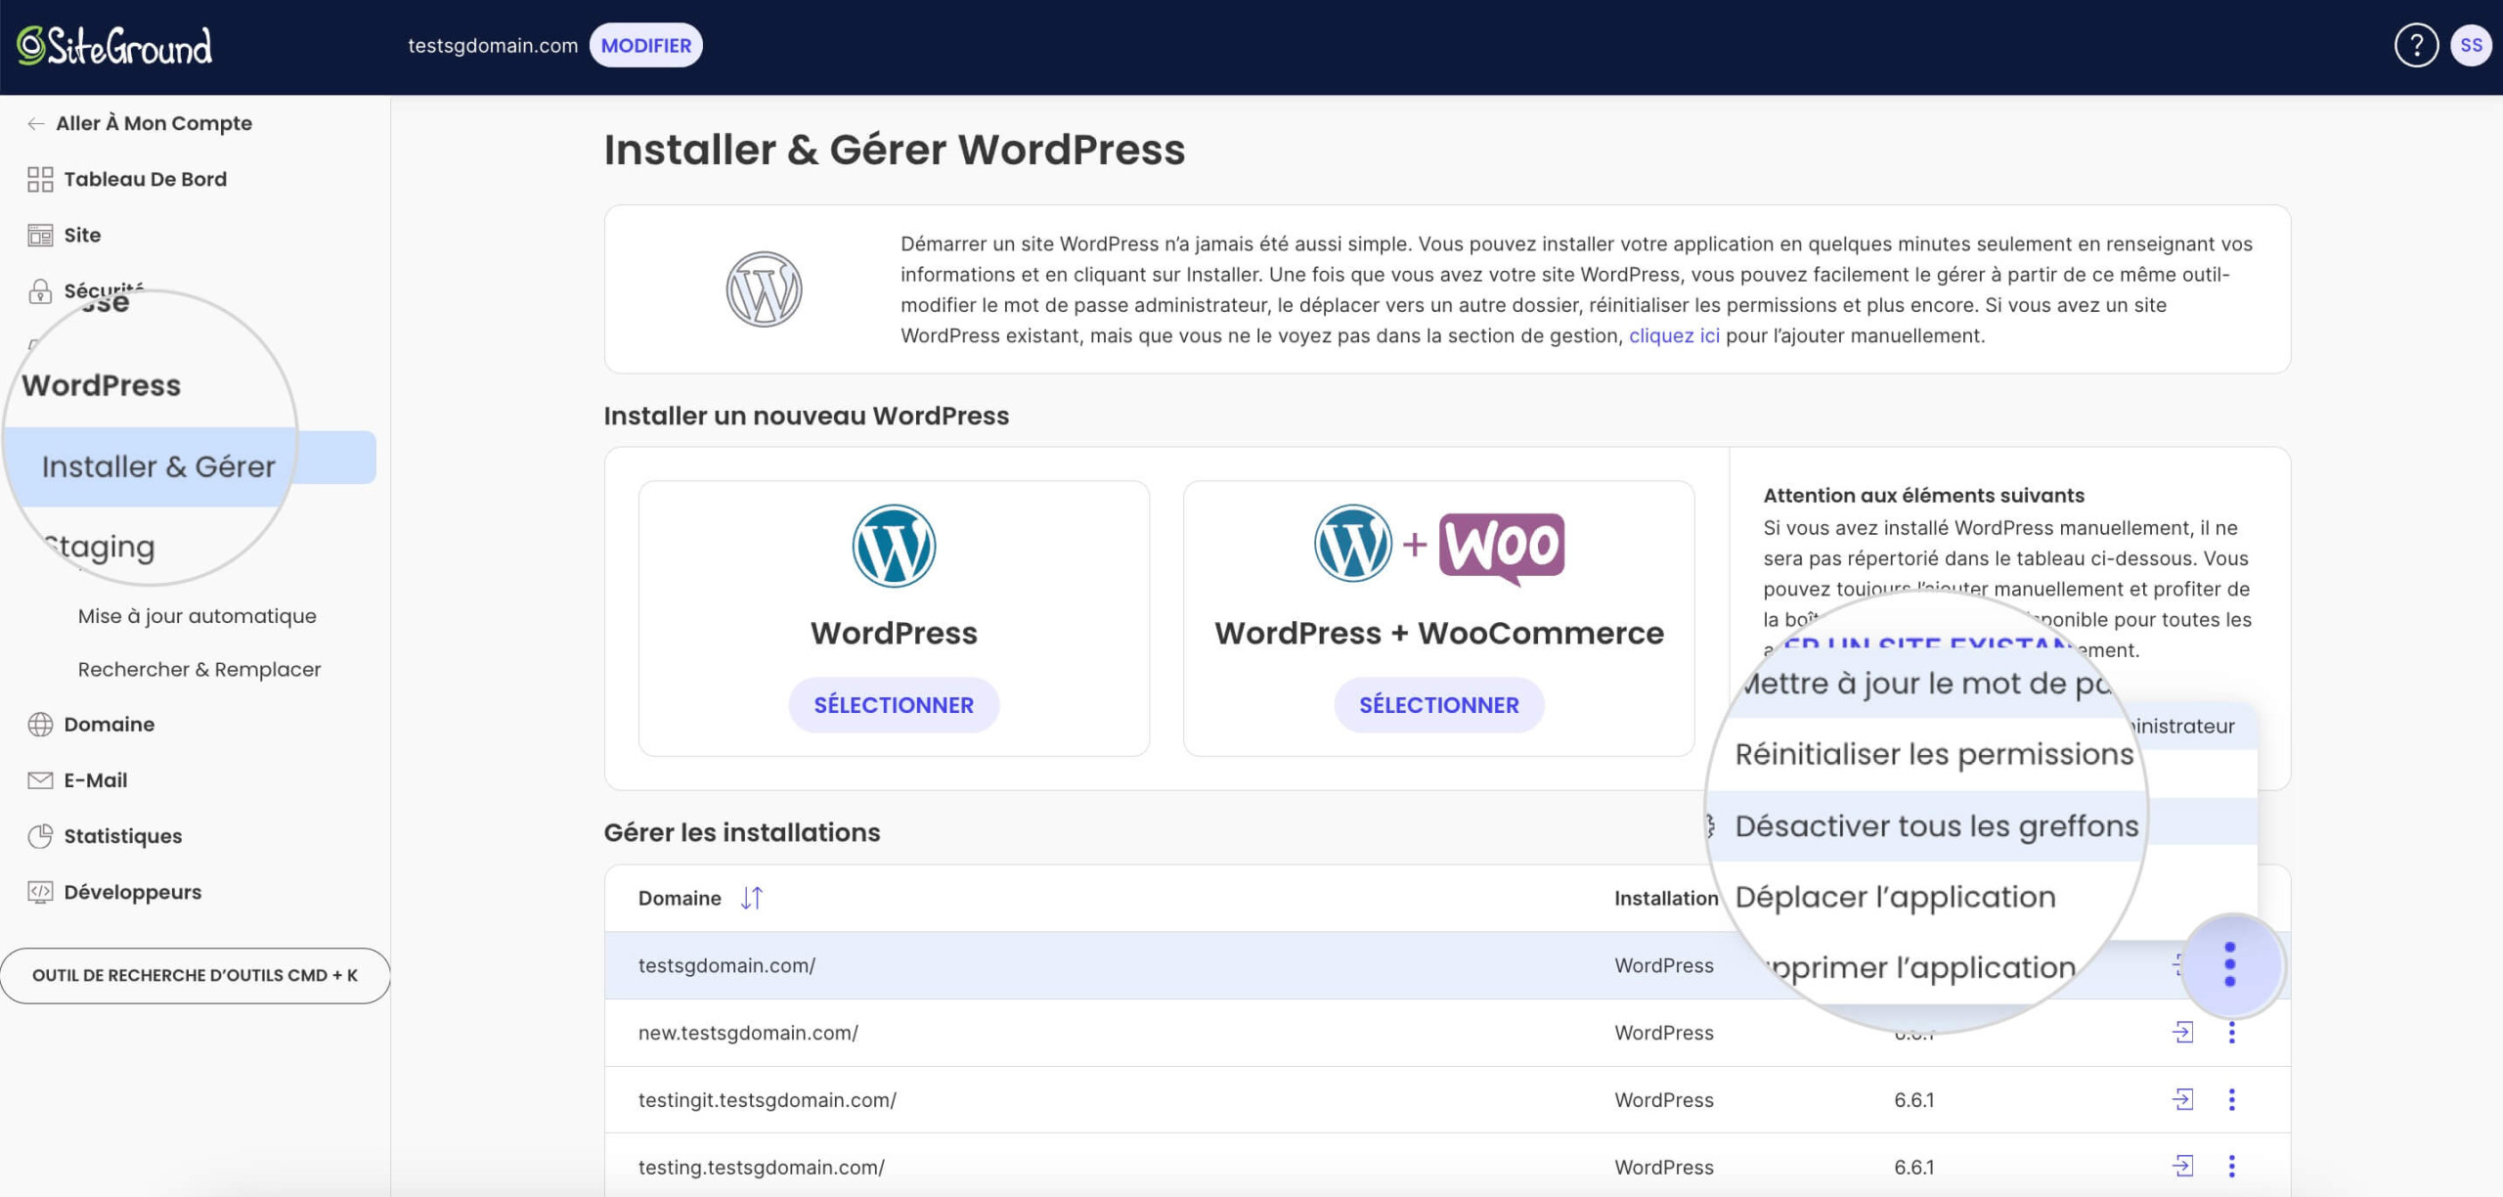Click SÉLECTIONNER under WordPress + WooCommerce
The width and height of the screenshot is (2503, 1197).
click(1438, 705)
